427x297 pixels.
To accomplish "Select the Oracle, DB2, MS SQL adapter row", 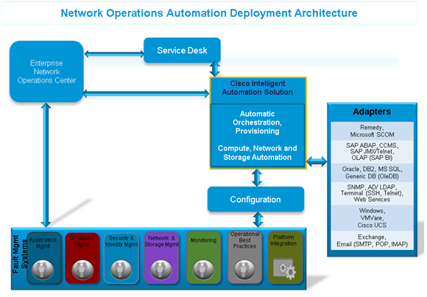I will (372, 172).
